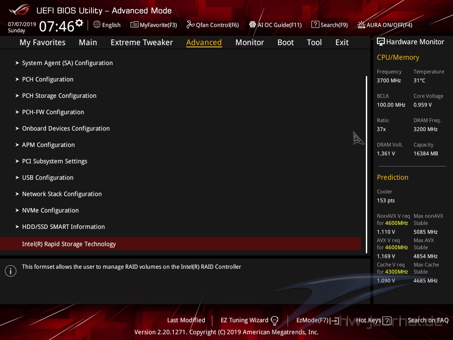The height and width of the screenshot is (340, 453).
Task: Click the 3200 MHz DRAM frequency value
Action: click(x=426, y=129)
